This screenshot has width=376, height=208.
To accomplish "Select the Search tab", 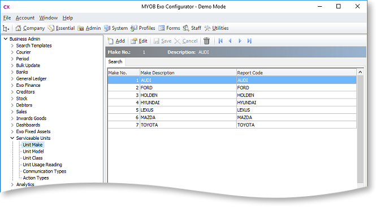I will point(115,61).
